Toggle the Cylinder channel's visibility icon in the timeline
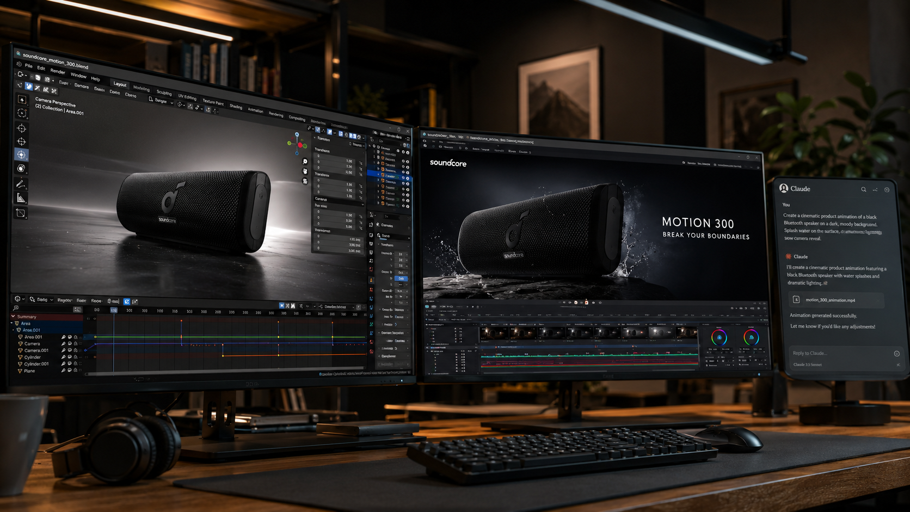The height and width of the screenshot is (512, 910). [70, 357]
